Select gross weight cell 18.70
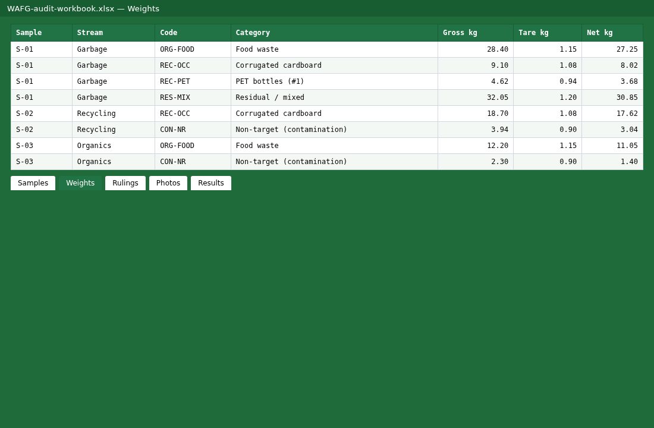Image resolution: width=654 pixels, height=428 pixels. (x=476, y=114)
